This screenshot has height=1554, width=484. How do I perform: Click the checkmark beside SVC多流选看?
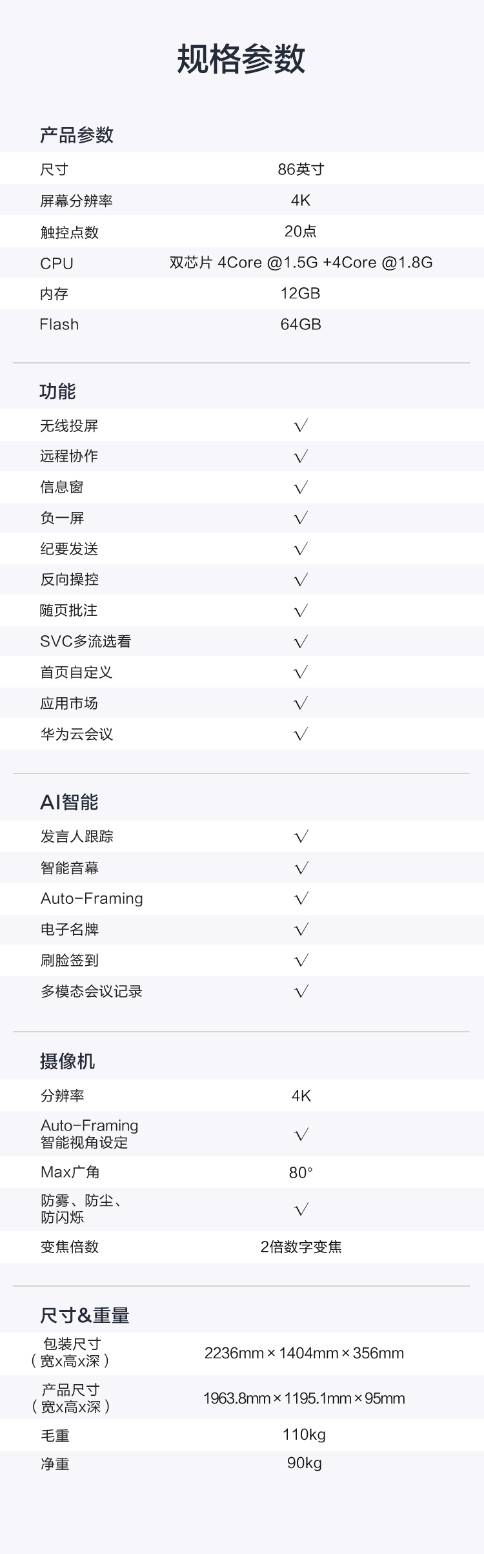coord(301,642)
